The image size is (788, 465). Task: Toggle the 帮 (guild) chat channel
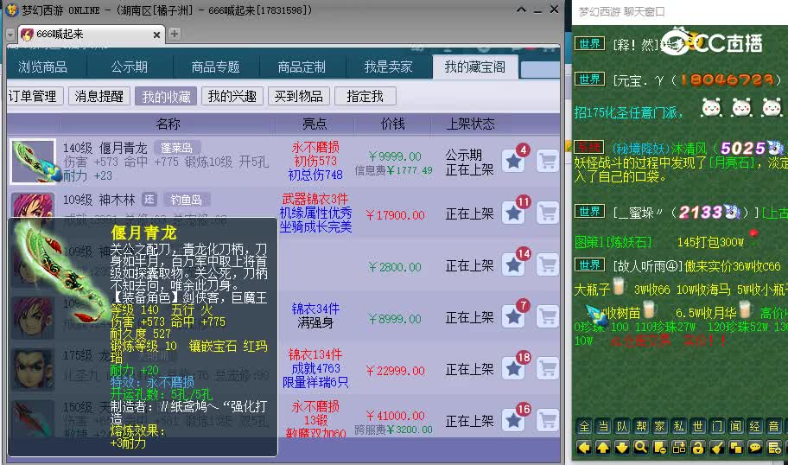641,427
